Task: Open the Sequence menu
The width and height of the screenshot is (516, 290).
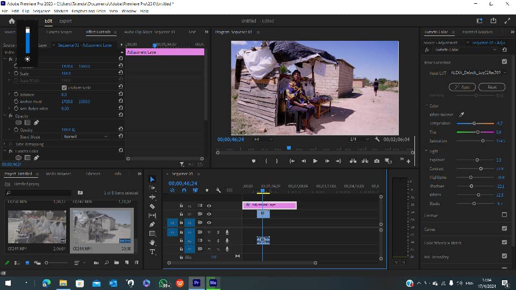Action: tap(41, 11)
